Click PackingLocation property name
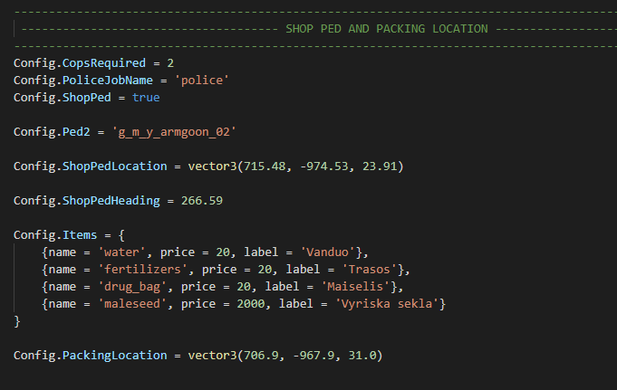Image resolution: width=617 pixels, height=390 pixels. coord(114,356)
